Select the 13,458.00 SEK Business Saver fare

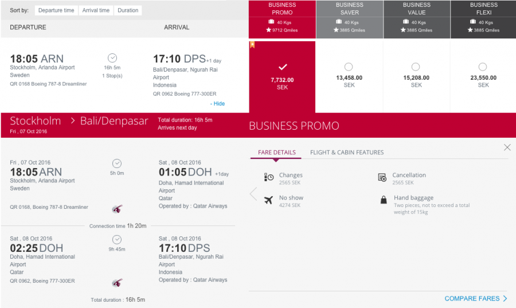coord(349,67)
